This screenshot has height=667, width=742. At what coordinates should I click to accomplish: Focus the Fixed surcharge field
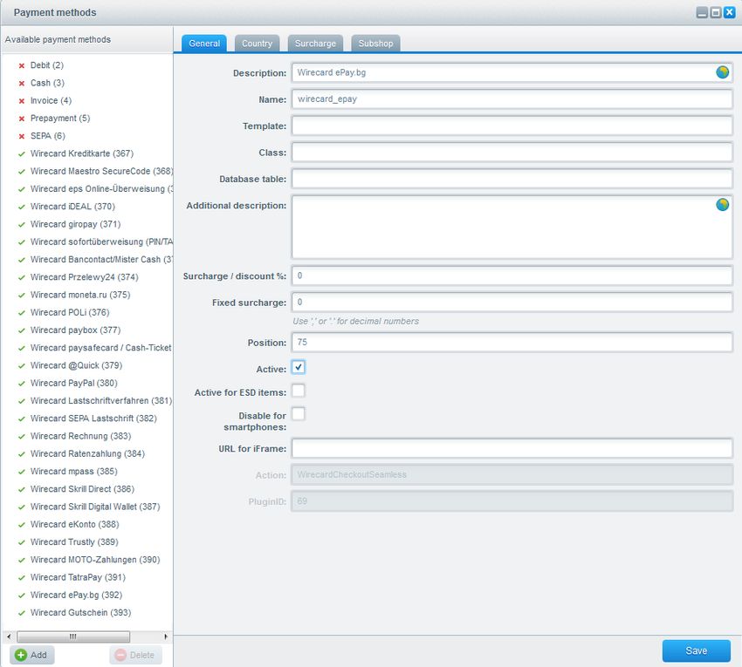tap(512, 302)
